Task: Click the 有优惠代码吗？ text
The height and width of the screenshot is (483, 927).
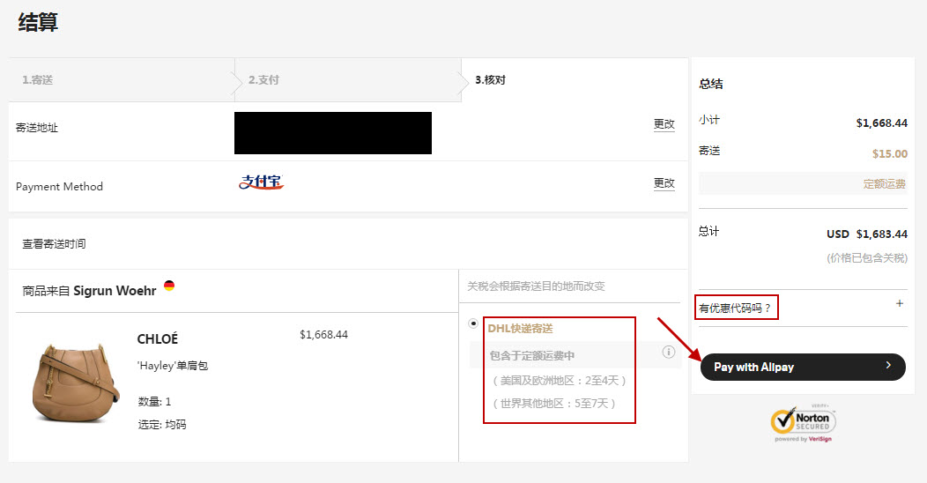Action: tap(736, 308)
